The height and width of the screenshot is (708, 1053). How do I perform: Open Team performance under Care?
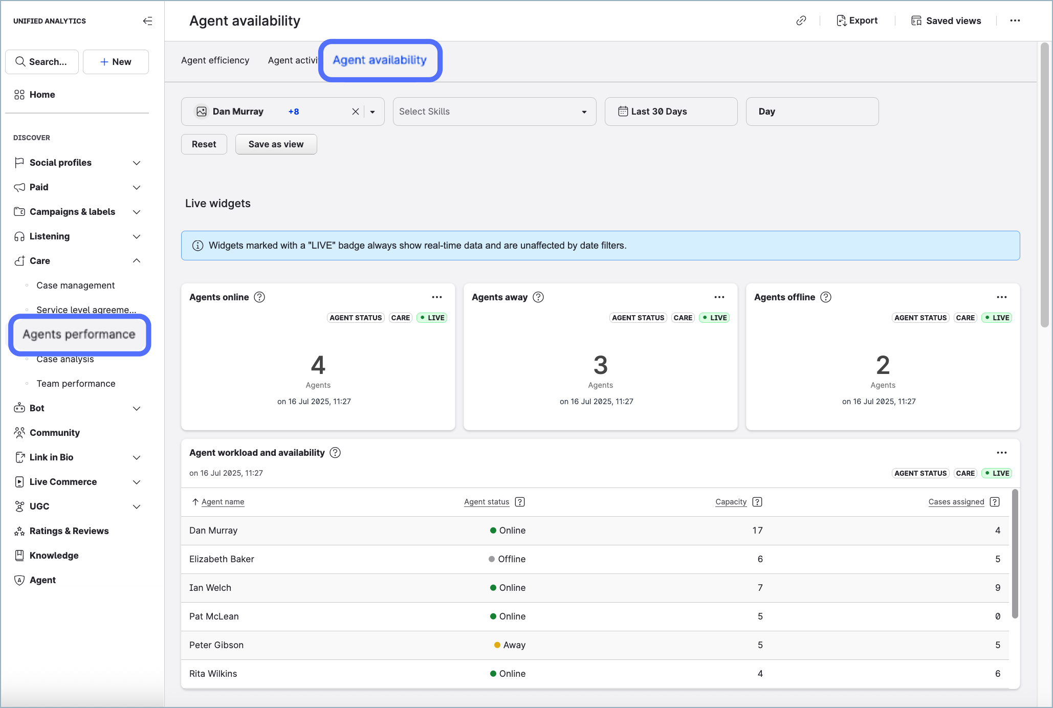[x=76, y=384]
